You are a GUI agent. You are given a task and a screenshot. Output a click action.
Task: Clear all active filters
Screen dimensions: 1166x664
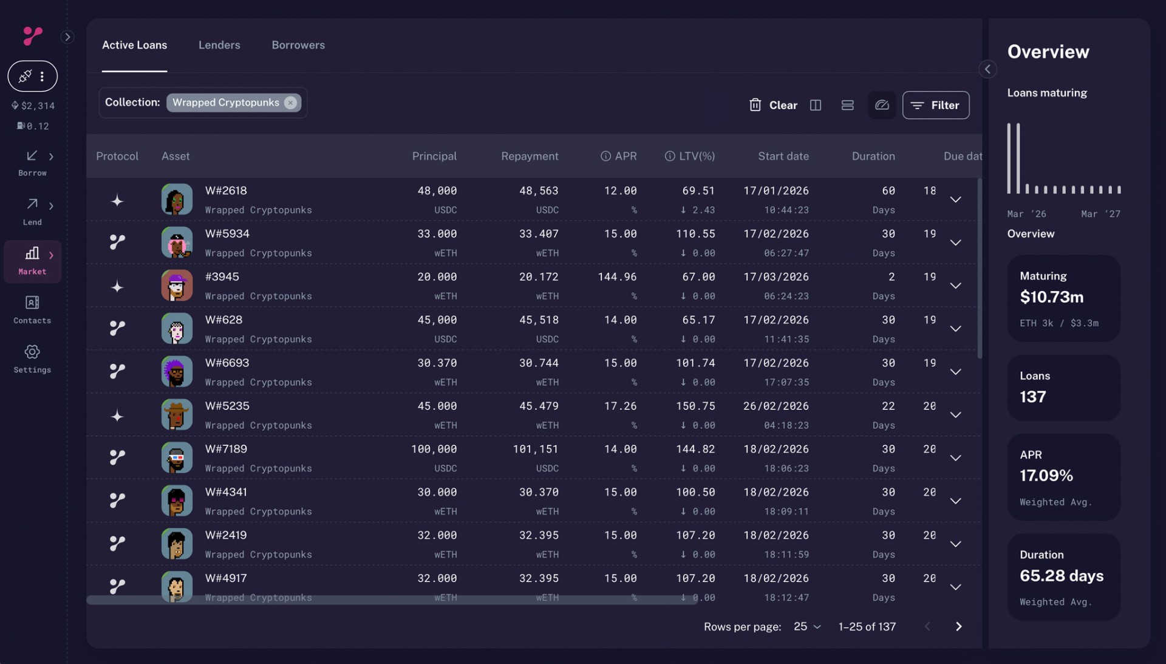pyautogui.click(x=772, y=104)
